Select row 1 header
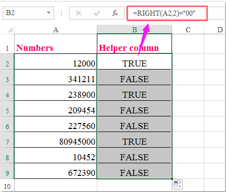226x192 pixels. pos(7,44)
